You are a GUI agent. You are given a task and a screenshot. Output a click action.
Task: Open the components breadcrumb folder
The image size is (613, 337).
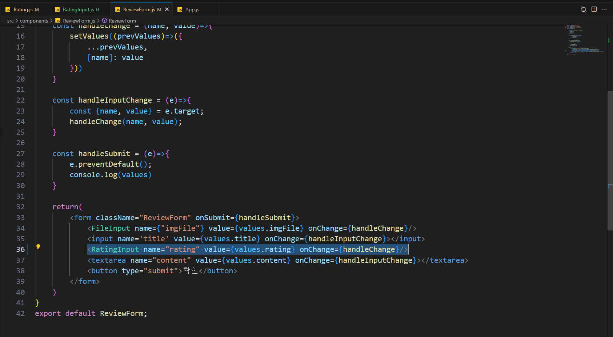(x=34, y=21)
